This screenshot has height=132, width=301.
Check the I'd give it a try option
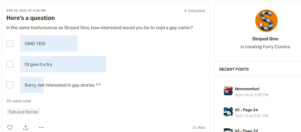pos(10,64)
